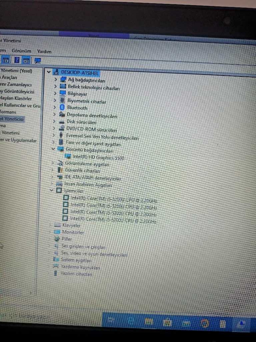Click the mouse icon for Fare ve diğer işaret aygıtları

tap(61, 142)
